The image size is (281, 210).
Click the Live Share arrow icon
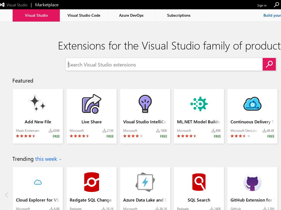coord(92,104)
